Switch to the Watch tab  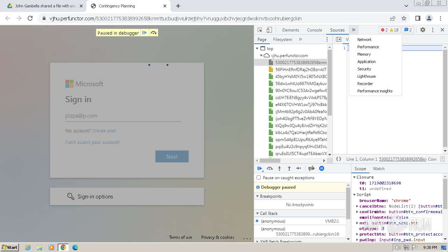378,169
